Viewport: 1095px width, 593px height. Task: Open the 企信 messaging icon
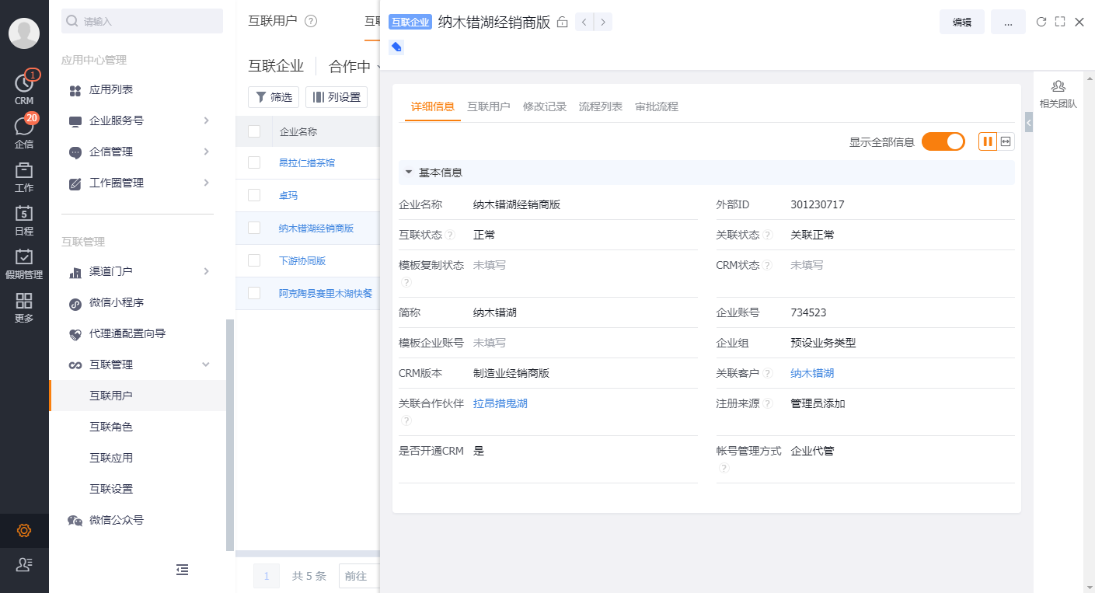tap(24, 131)
